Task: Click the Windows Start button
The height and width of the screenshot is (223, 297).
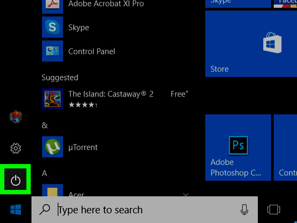Action: coord(16,210)
